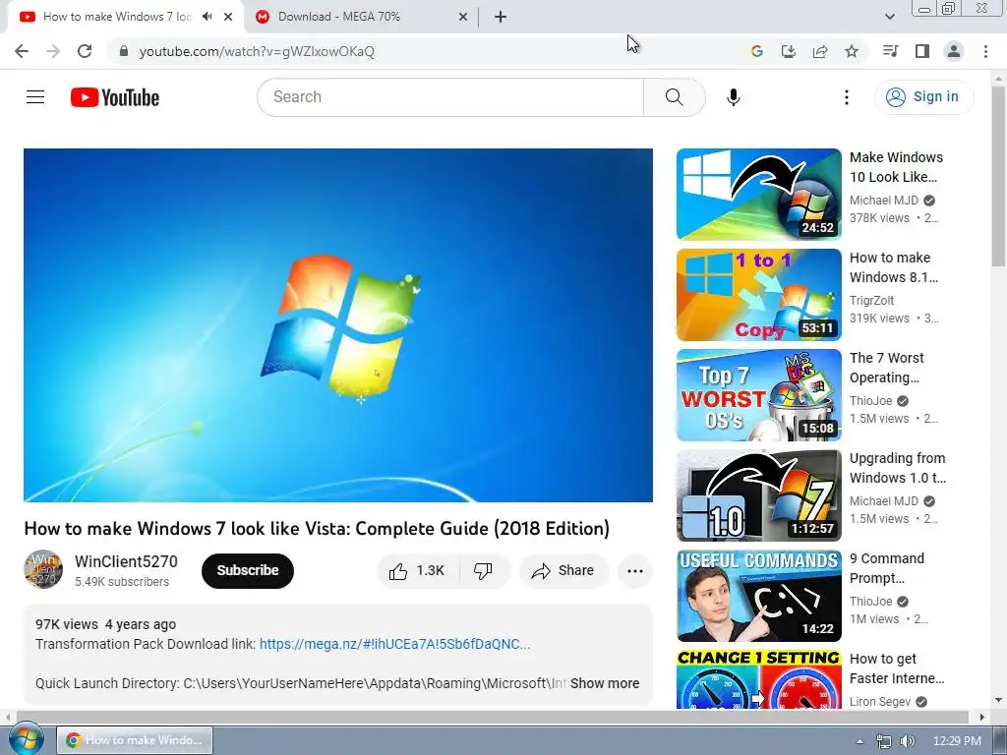
Task: Click Liron Segev channel name
Action: coord(880,702)
